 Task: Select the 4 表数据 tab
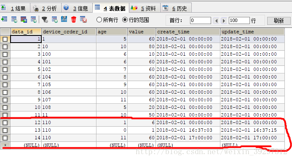click(x=111, y=8)
